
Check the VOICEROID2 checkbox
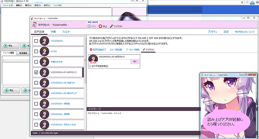[x=36, y=41]
